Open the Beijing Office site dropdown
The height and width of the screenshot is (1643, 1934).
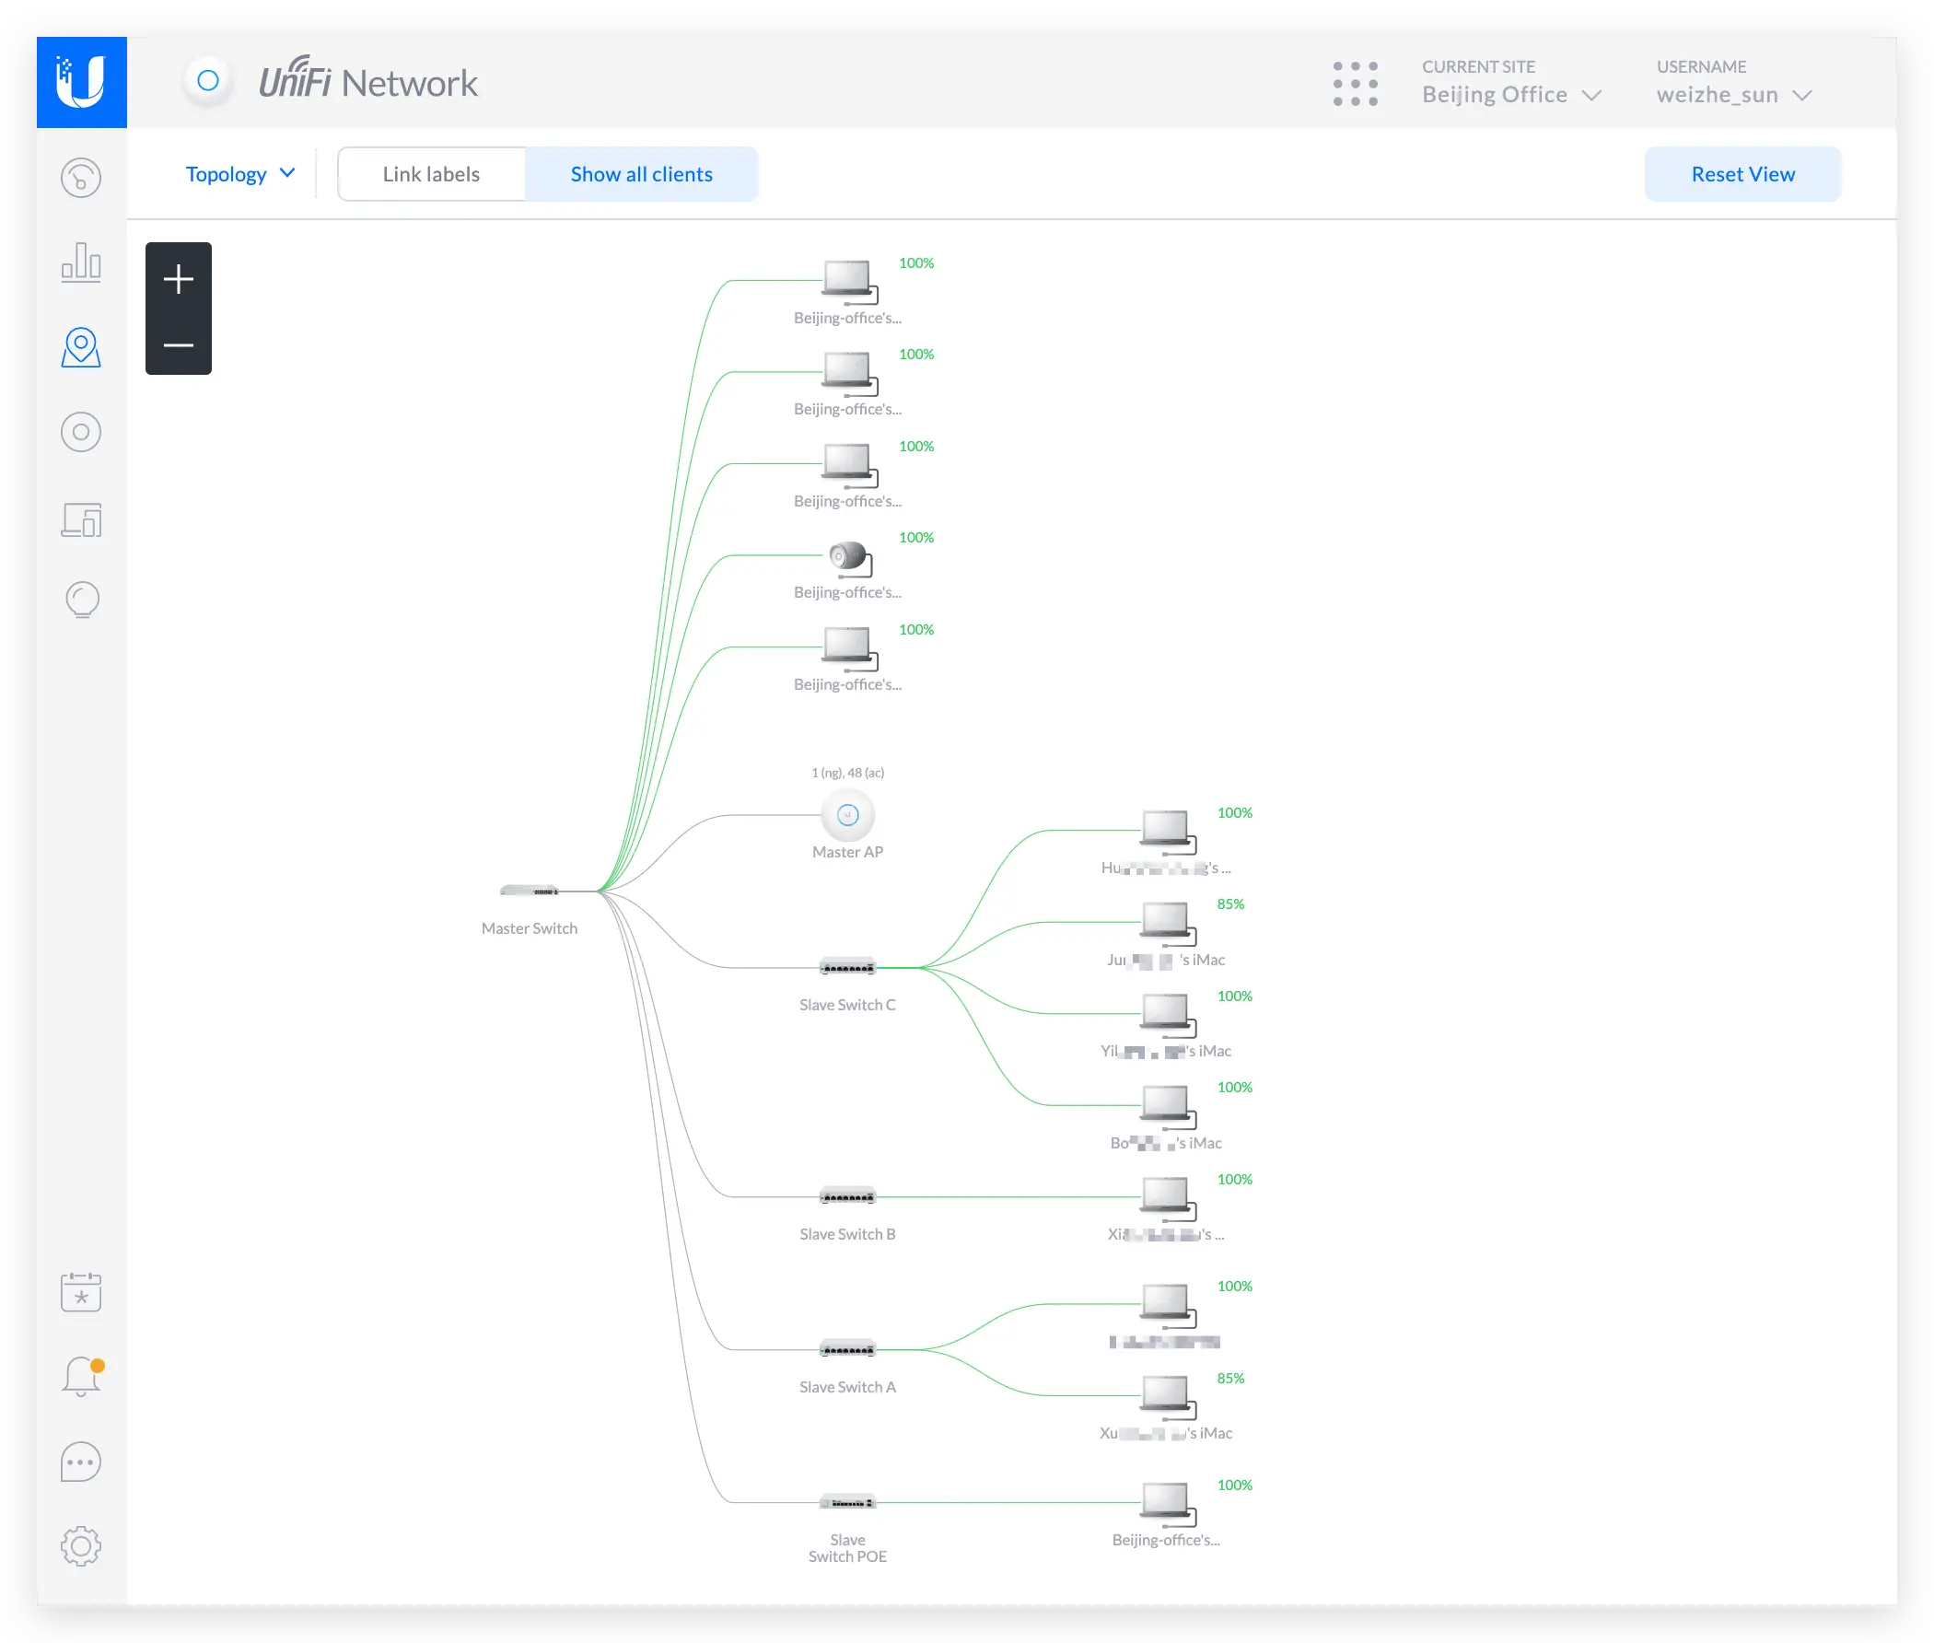pyautogui.click(x=1510, y=95)
